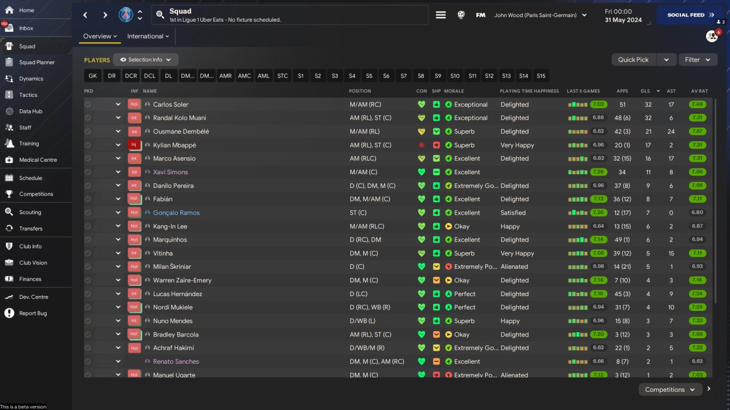The height and width of the screenshot is (410, 730).
Task: Open the hamburger menu in the top bar
Action: coord(441,15)
